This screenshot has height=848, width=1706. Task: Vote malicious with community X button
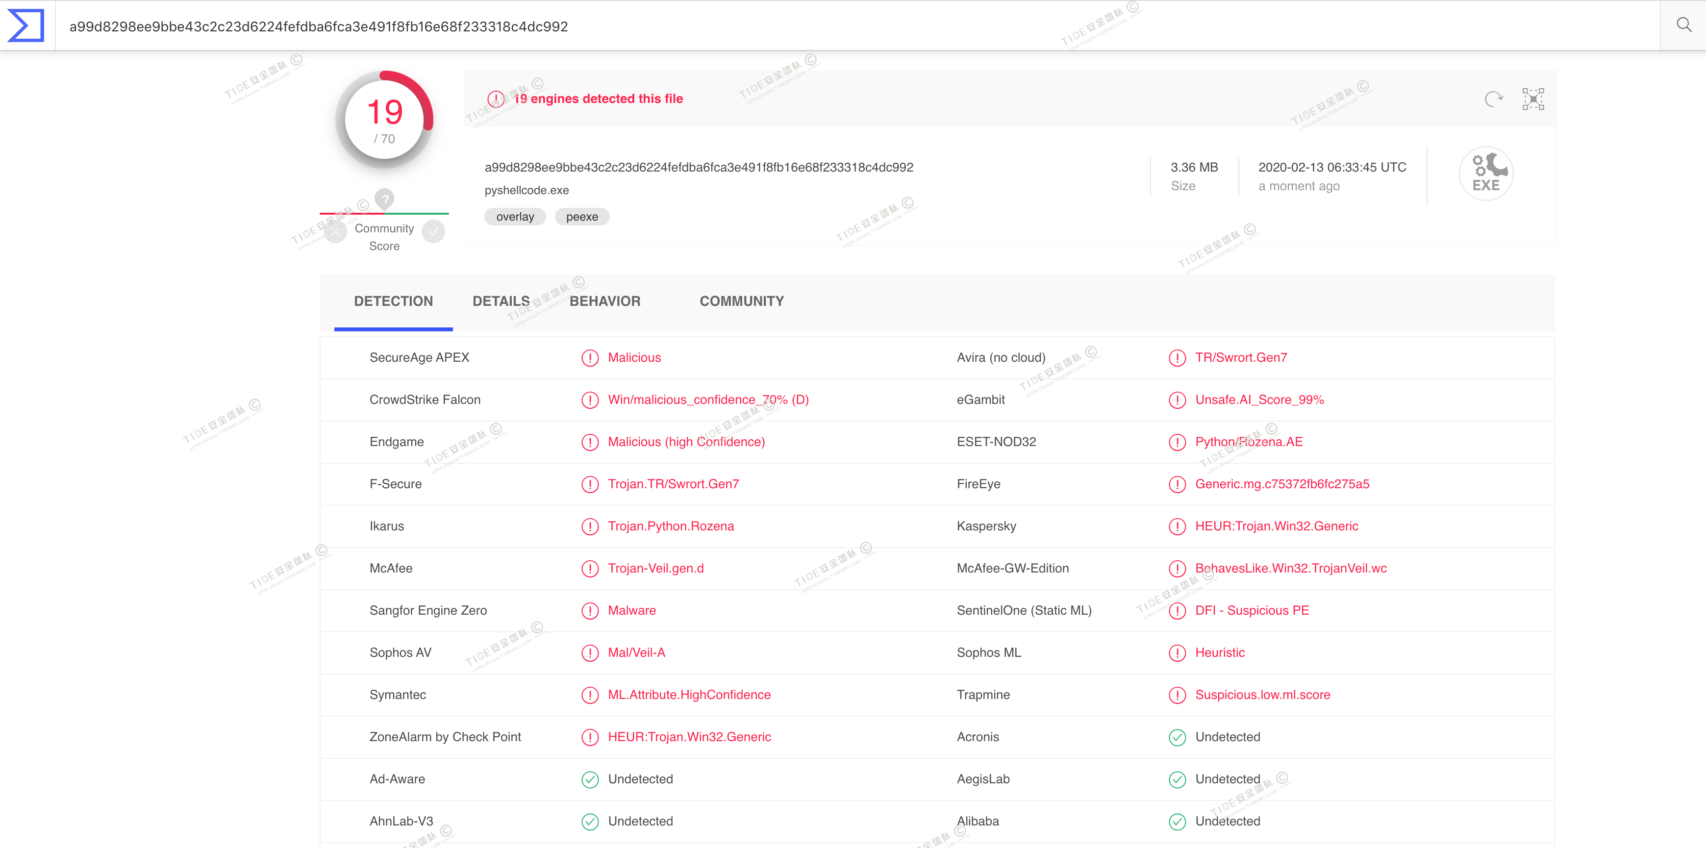pyautogui.click(x=336, y=231)
